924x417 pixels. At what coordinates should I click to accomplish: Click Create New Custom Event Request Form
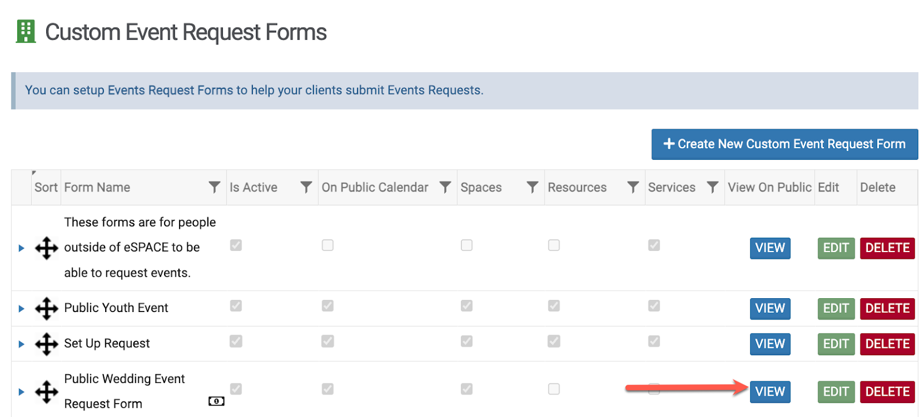pyautogui.click(x=784, y=144)
